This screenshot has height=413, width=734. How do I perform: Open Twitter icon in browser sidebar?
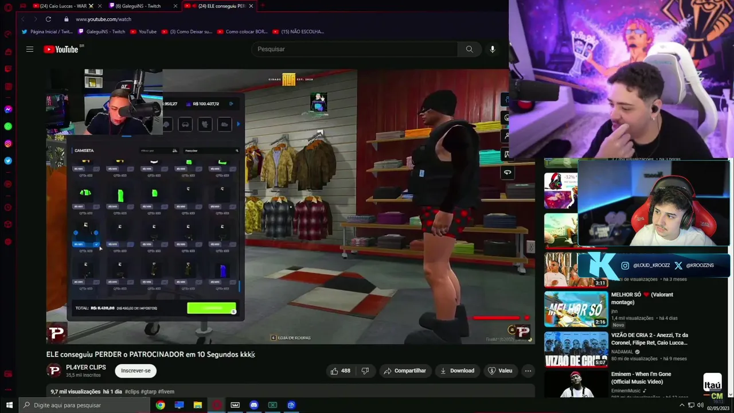coord(8,161)
